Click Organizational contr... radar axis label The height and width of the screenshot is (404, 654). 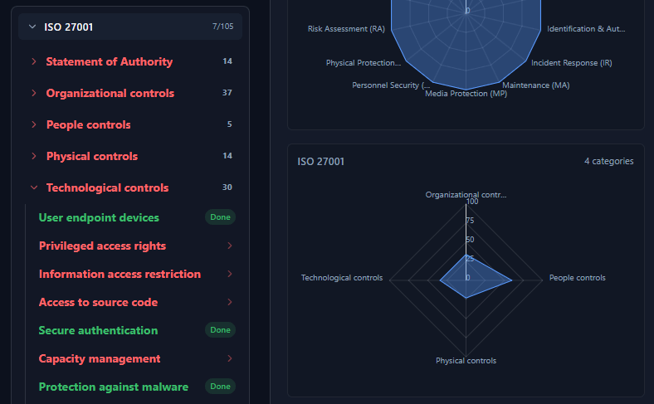pos(466,195)
